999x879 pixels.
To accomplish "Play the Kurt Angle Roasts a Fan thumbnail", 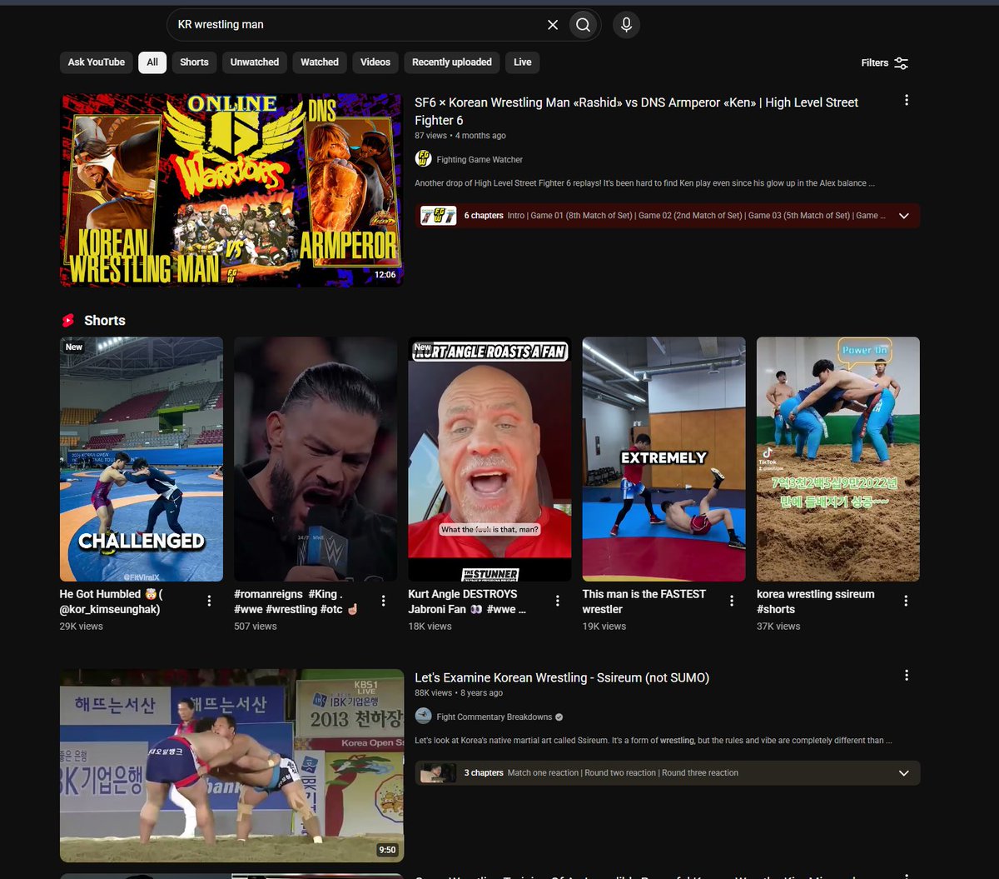I will [490, 459].
